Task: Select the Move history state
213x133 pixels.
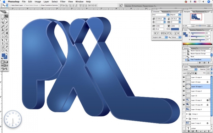Action: pos(198,57)
